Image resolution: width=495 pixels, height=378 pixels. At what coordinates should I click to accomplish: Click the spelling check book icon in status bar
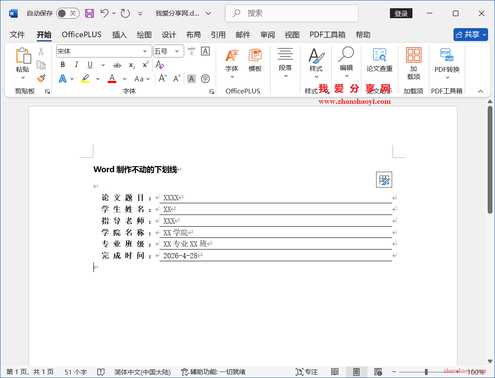(101, 372)
